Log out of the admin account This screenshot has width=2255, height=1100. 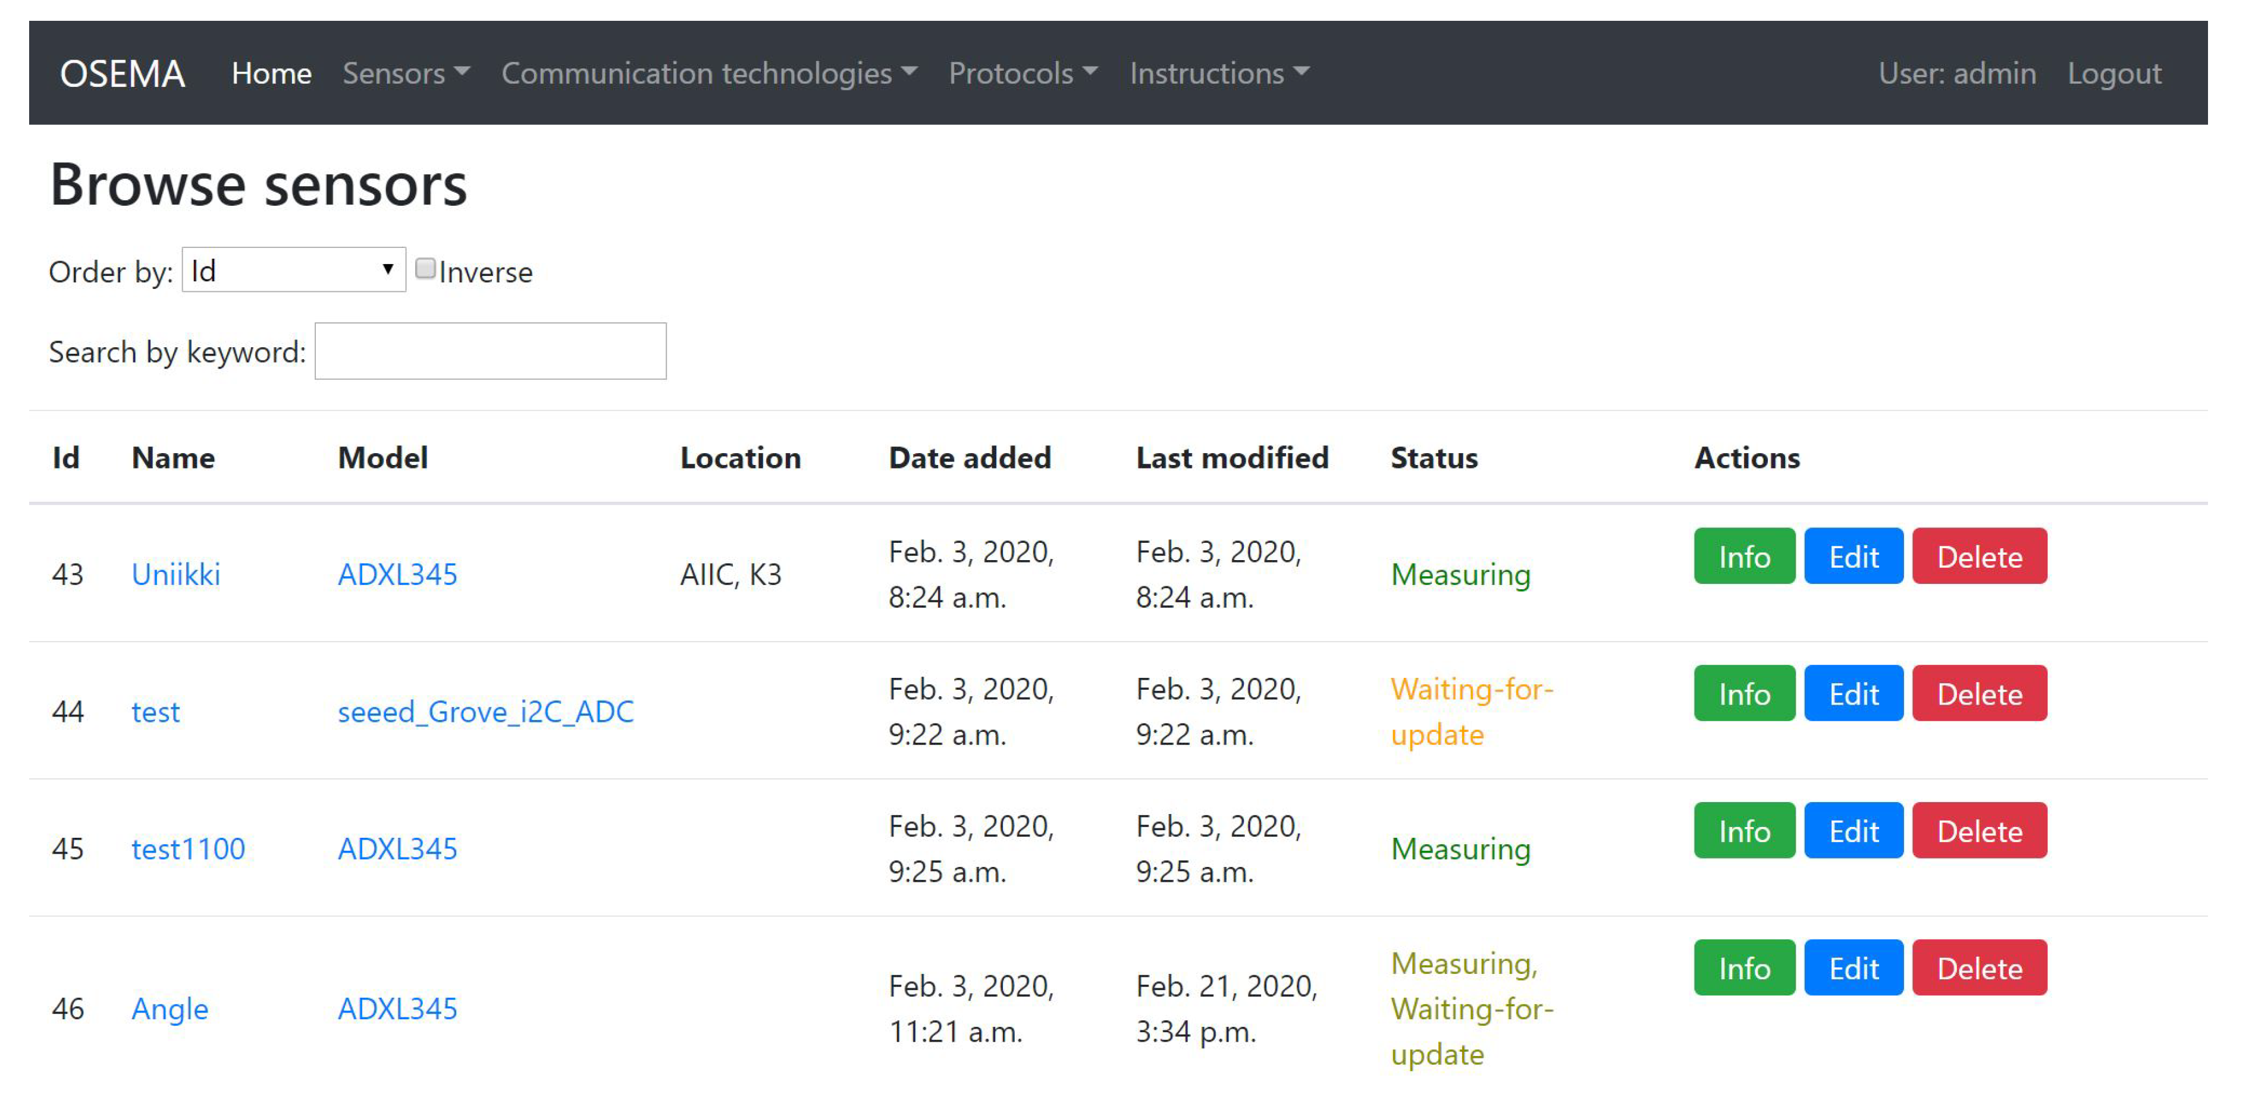(x=2113, y=74)
